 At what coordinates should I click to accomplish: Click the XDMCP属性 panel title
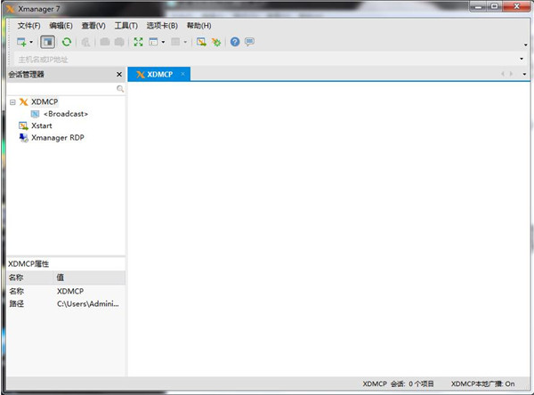[x=28, y=264]
